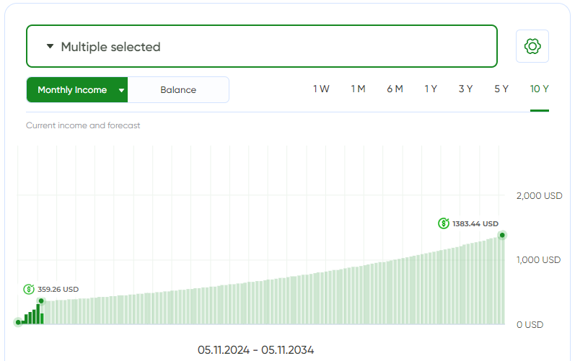Select the 1 Y time range

[431, 89]
